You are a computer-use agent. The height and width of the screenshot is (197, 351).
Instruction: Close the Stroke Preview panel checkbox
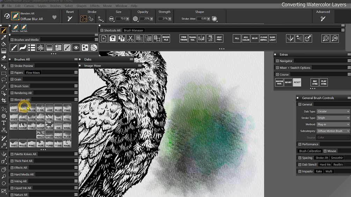pyautogui.click(x=12, y=66)
